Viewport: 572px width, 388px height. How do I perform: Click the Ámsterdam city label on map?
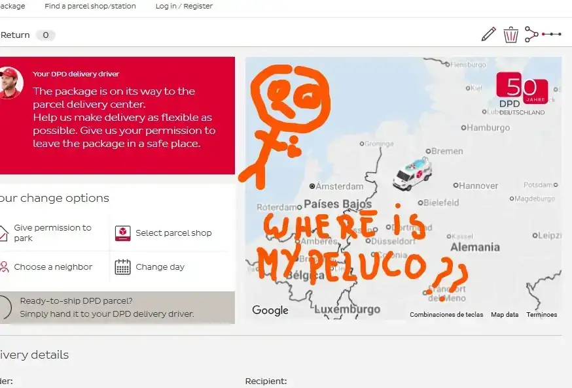pyautogui.click(x=339, y=186)
